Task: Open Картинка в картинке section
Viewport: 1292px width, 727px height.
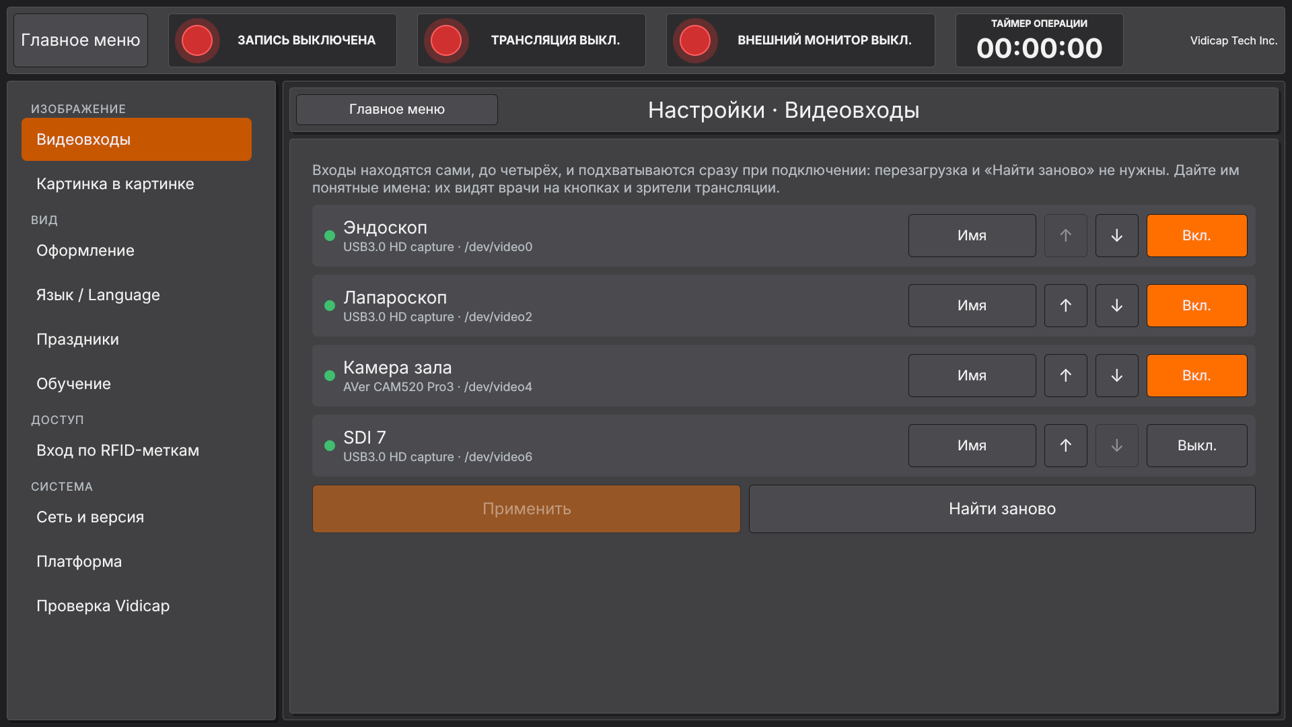Action: [x=137, y=184]
